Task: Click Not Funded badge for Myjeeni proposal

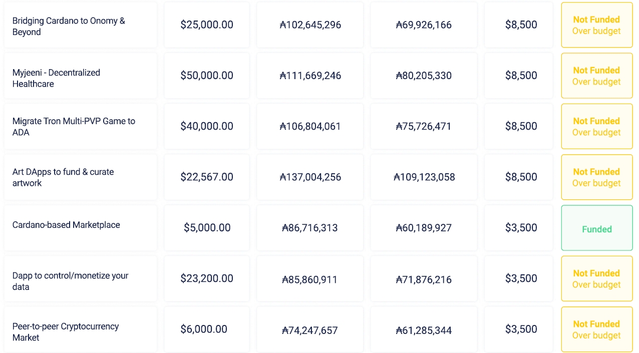Action: click(x=596, y=76)
